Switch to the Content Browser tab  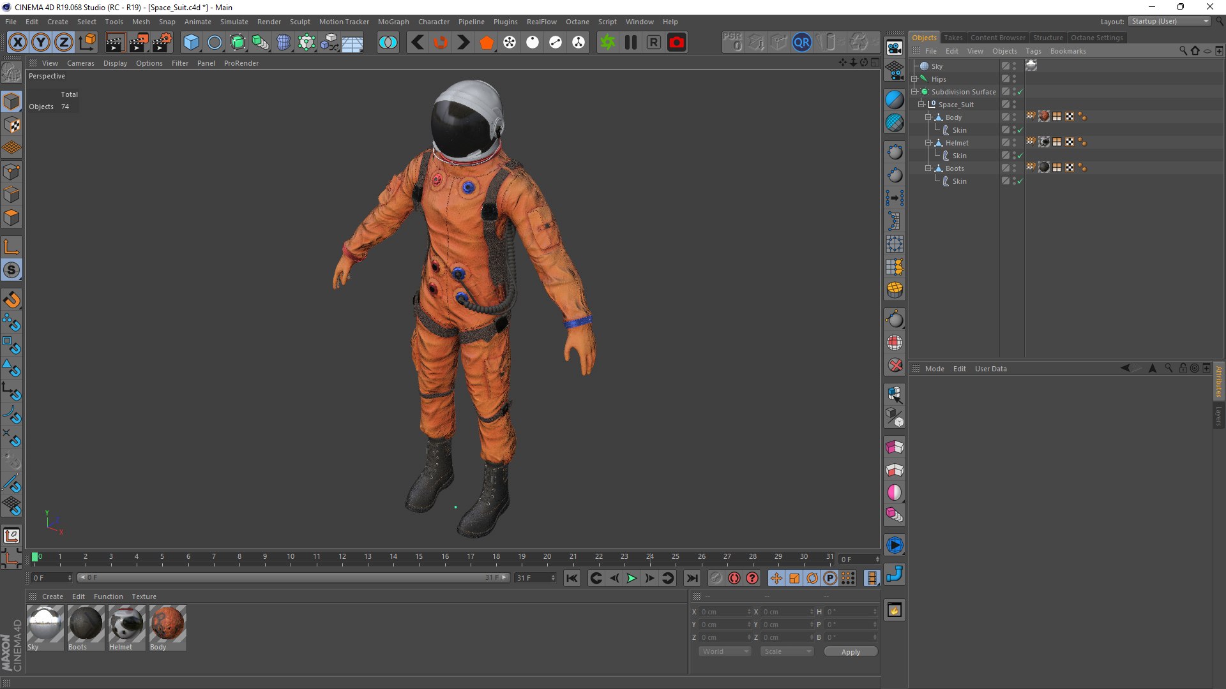click(997, 38)
